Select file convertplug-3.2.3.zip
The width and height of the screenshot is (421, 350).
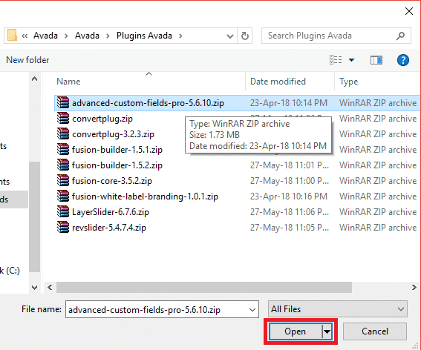pos(113,134)
